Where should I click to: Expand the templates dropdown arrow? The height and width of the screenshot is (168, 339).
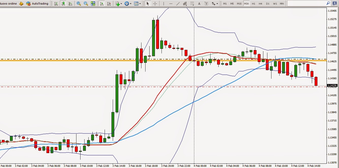point(140,4)
